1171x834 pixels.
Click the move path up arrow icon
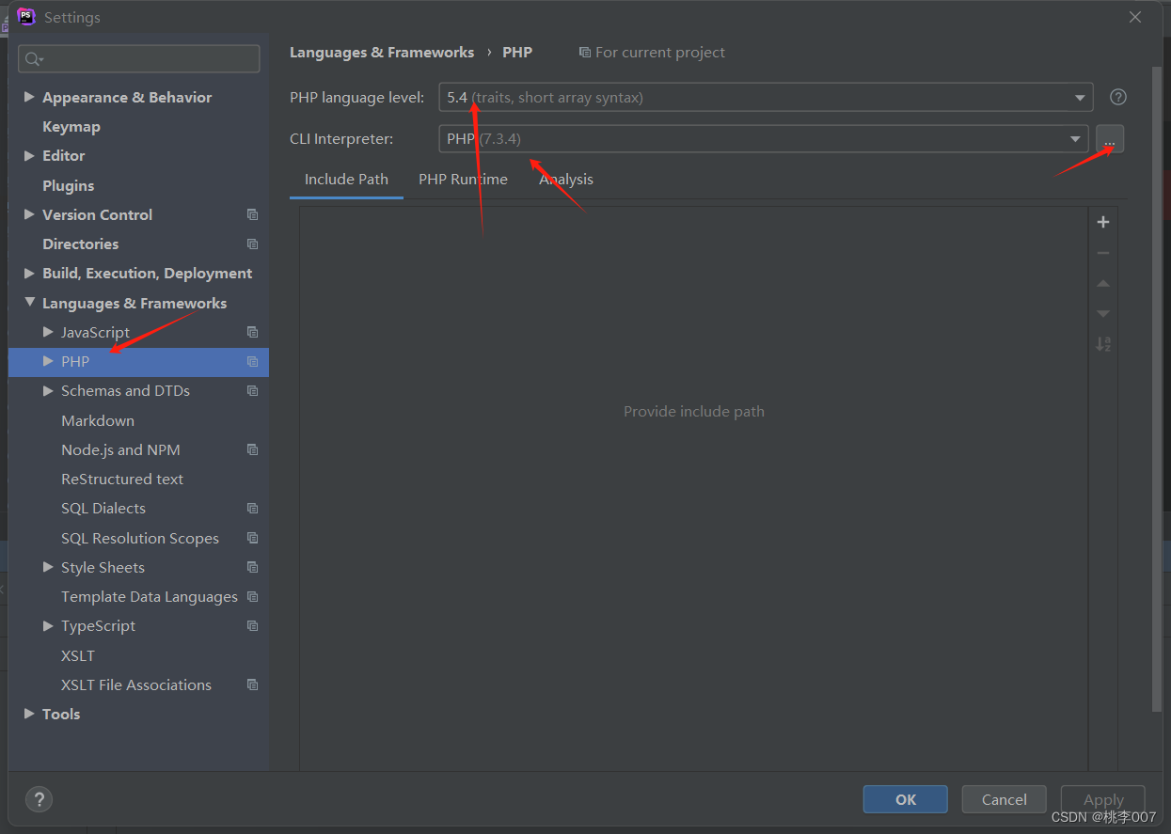pyautogui.click(x=1103, y=283)
